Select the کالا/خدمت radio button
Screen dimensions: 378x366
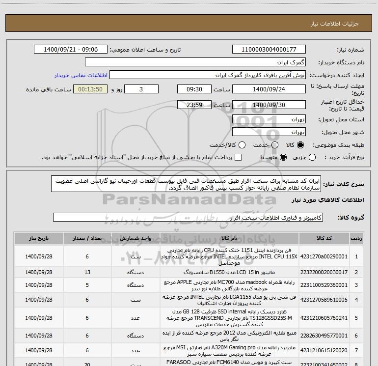click(242, 145)
